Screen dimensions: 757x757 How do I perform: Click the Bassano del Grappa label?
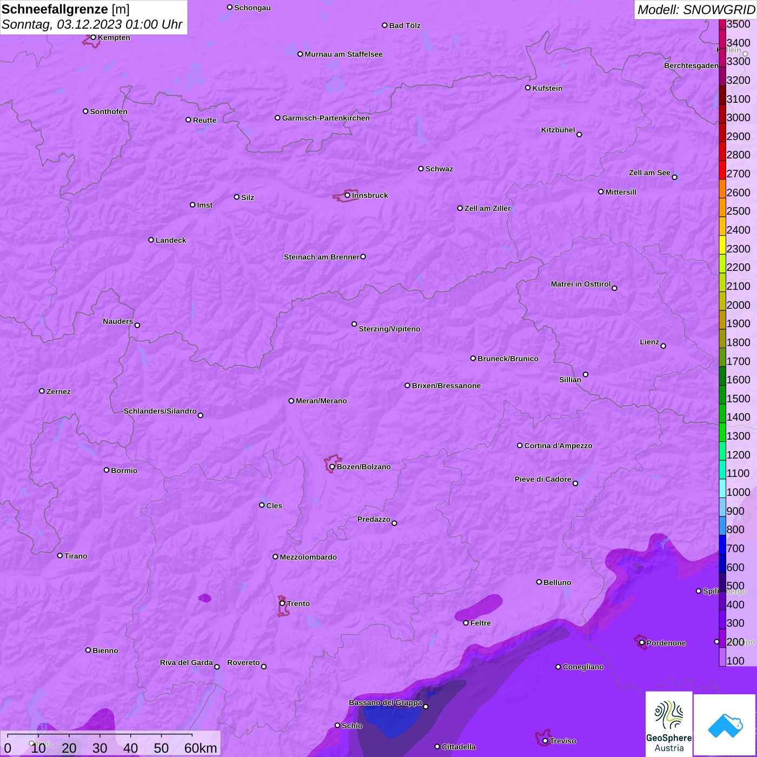pos(385,702)
